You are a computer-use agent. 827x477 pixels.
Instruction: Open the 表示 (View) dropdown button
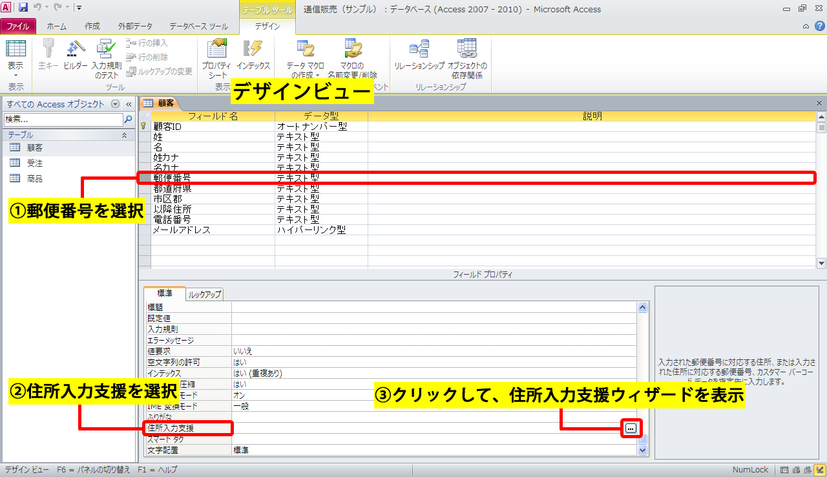16,66
